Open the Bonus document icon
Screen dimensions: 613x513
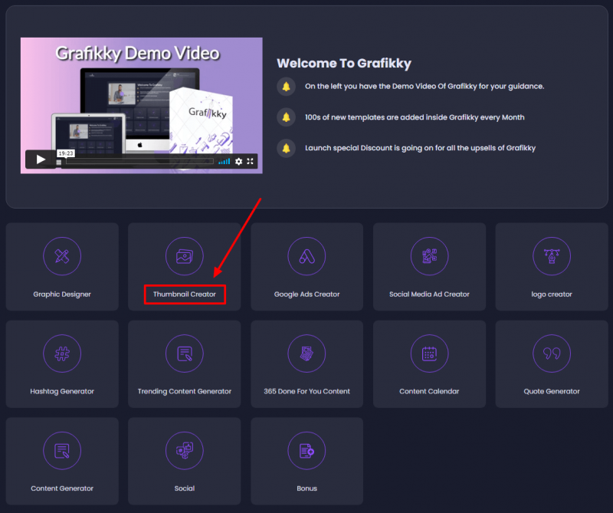tap(306, 451)
